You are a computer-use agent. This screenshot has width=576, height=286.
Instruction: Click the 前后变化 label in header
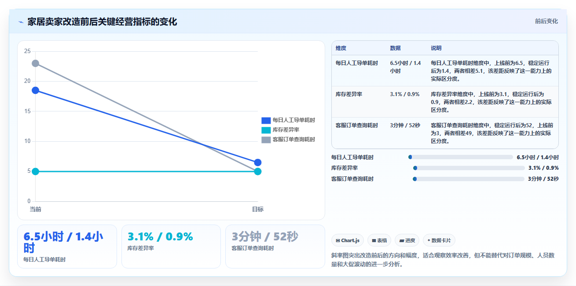tap(547, 21)
